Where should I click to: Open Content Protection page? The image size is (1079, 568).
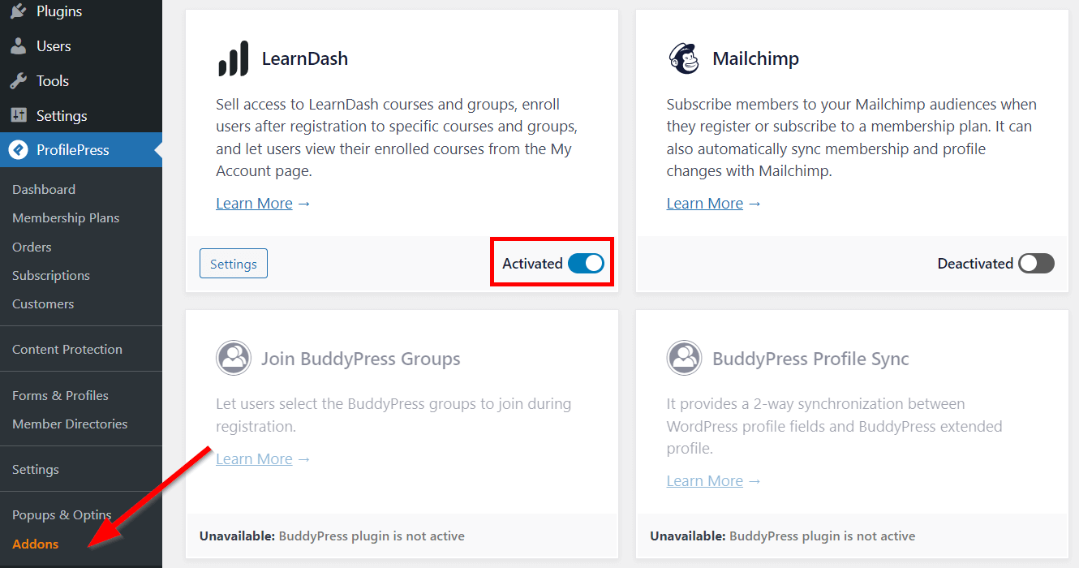(x=67, y=349)
